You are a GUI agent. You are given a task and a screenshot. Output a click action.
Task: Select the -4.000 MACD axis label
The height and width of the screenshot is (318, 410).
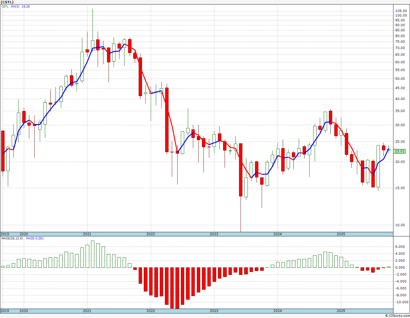[x=400, y=282]
